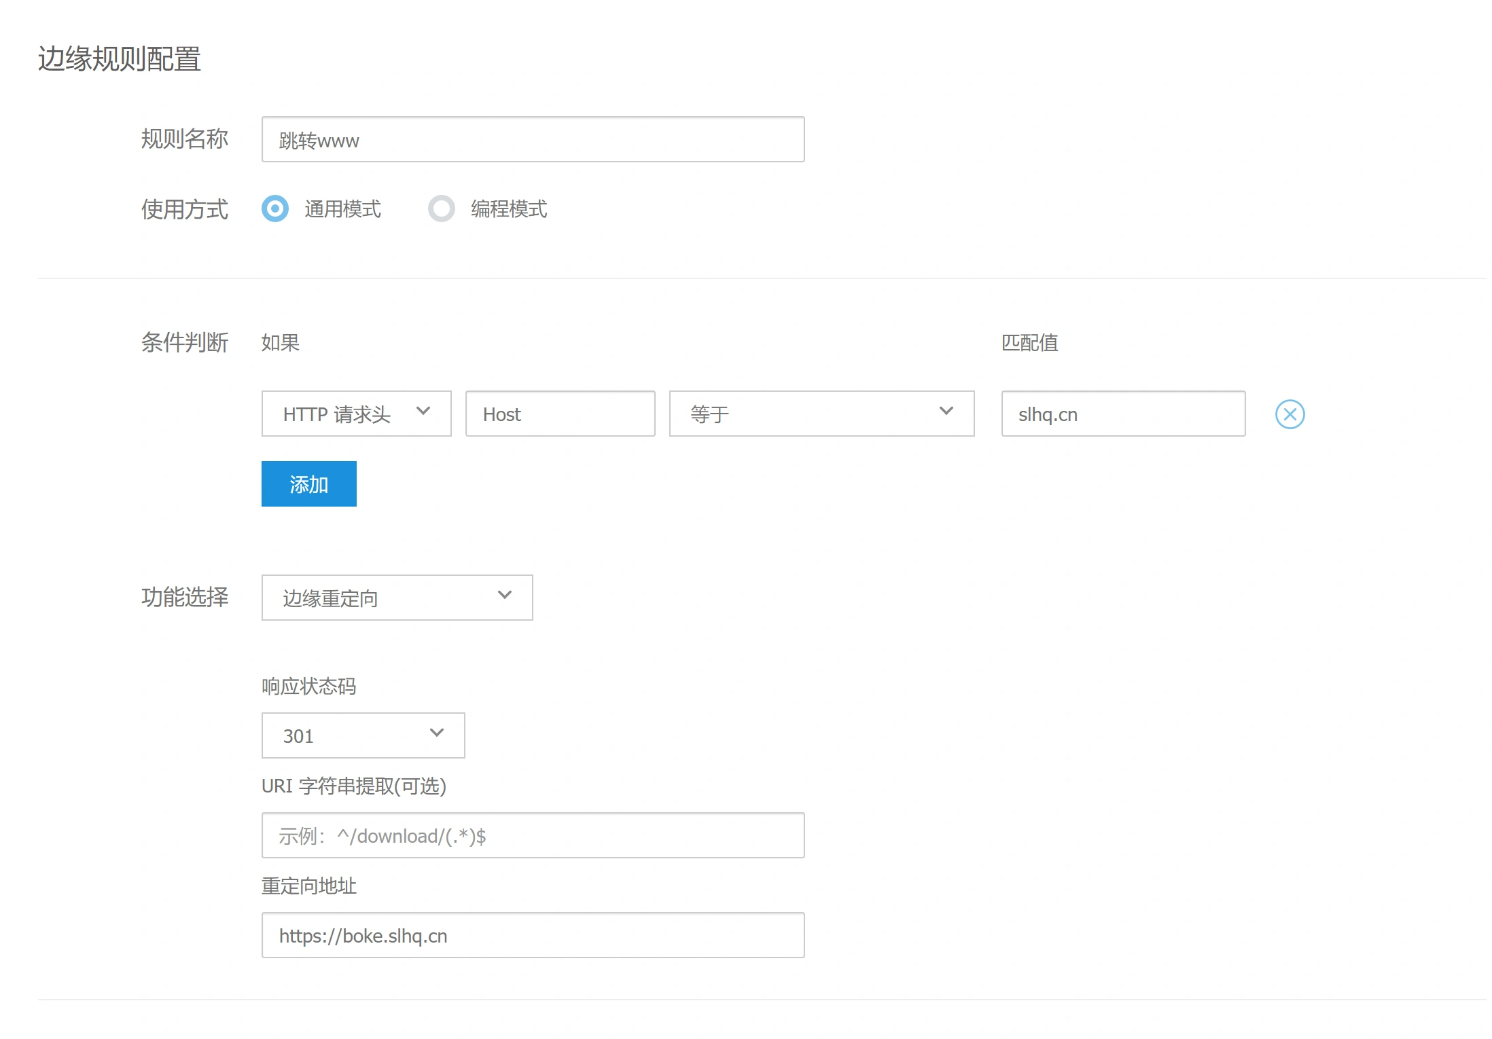Select the 通用模式 radio button

(x=275, y=208)
